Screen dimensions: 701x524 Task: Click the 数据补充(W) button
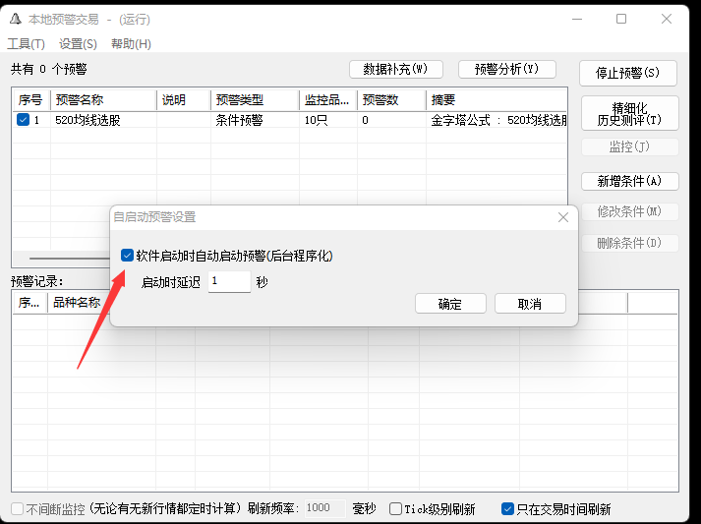[x=395, y=69]
